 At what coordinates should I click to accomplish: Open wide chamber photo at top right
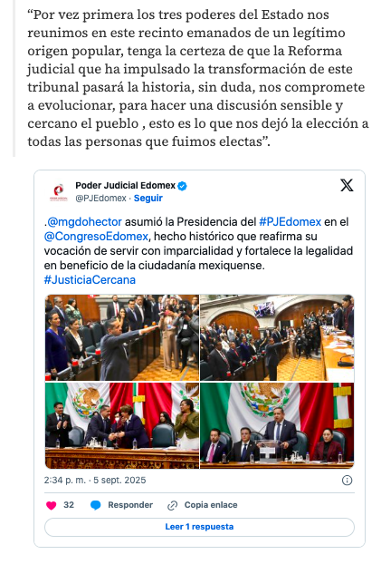click(x=277, y=337)
